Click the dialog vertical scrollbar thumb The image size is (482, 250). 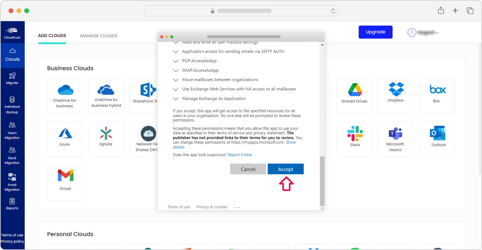(x=322, y=181)
